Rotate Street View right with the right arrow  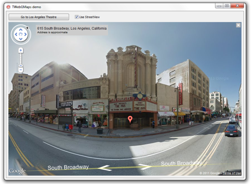click(26, 34)
